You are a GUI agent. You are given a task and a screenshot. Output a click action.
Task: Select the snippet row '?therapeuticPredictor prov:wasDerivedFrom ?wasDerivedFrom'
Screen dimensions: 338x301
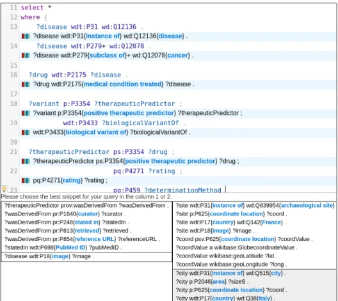pos(86,206)
